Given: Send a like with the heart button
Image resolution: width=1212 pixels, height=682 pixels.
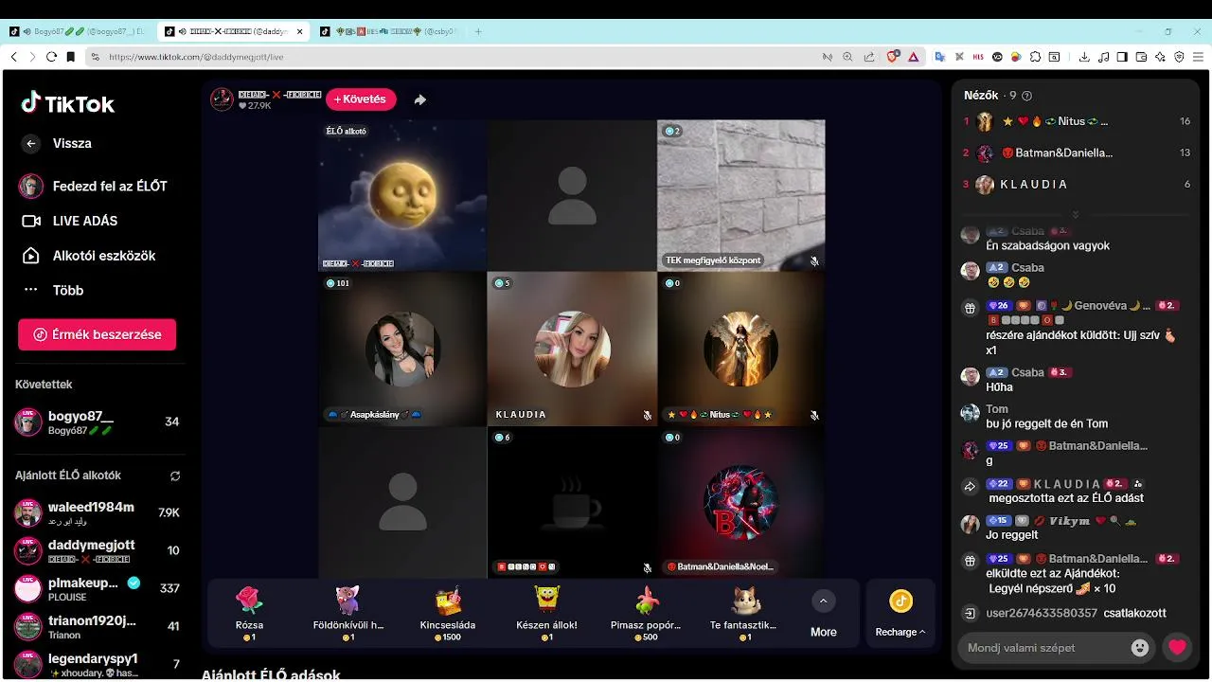Looking at the screenshot, I should point(1177,648).
